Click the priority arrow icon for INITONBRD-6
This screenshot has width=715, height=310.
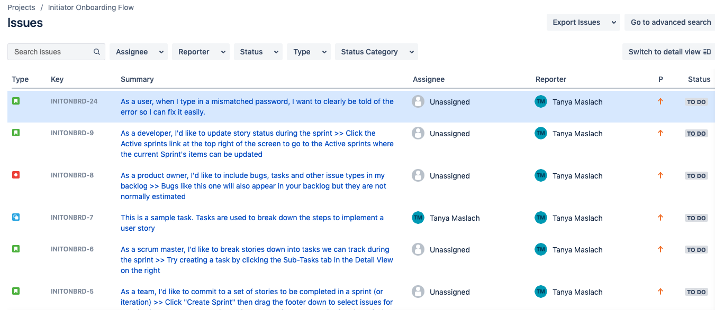tap(660, 249)
